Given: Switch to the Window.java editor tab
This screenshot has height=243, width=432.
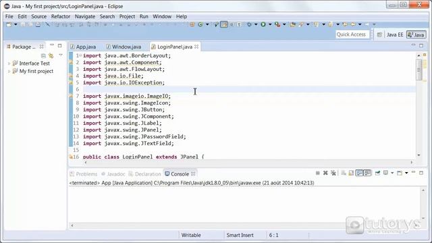Looking at the screenshot, I should [124, 47].
